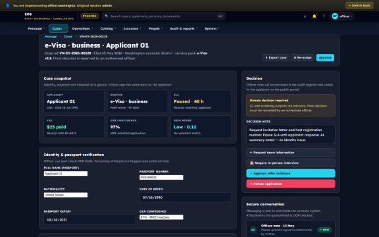Screen dimensions: 379x237
Task: Focus the global search field
Action: pyautogui.click(x=164, y=16)
